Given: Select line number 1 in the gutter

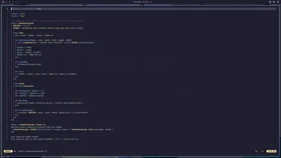Looking at the screenshot, I should point(7,9).
